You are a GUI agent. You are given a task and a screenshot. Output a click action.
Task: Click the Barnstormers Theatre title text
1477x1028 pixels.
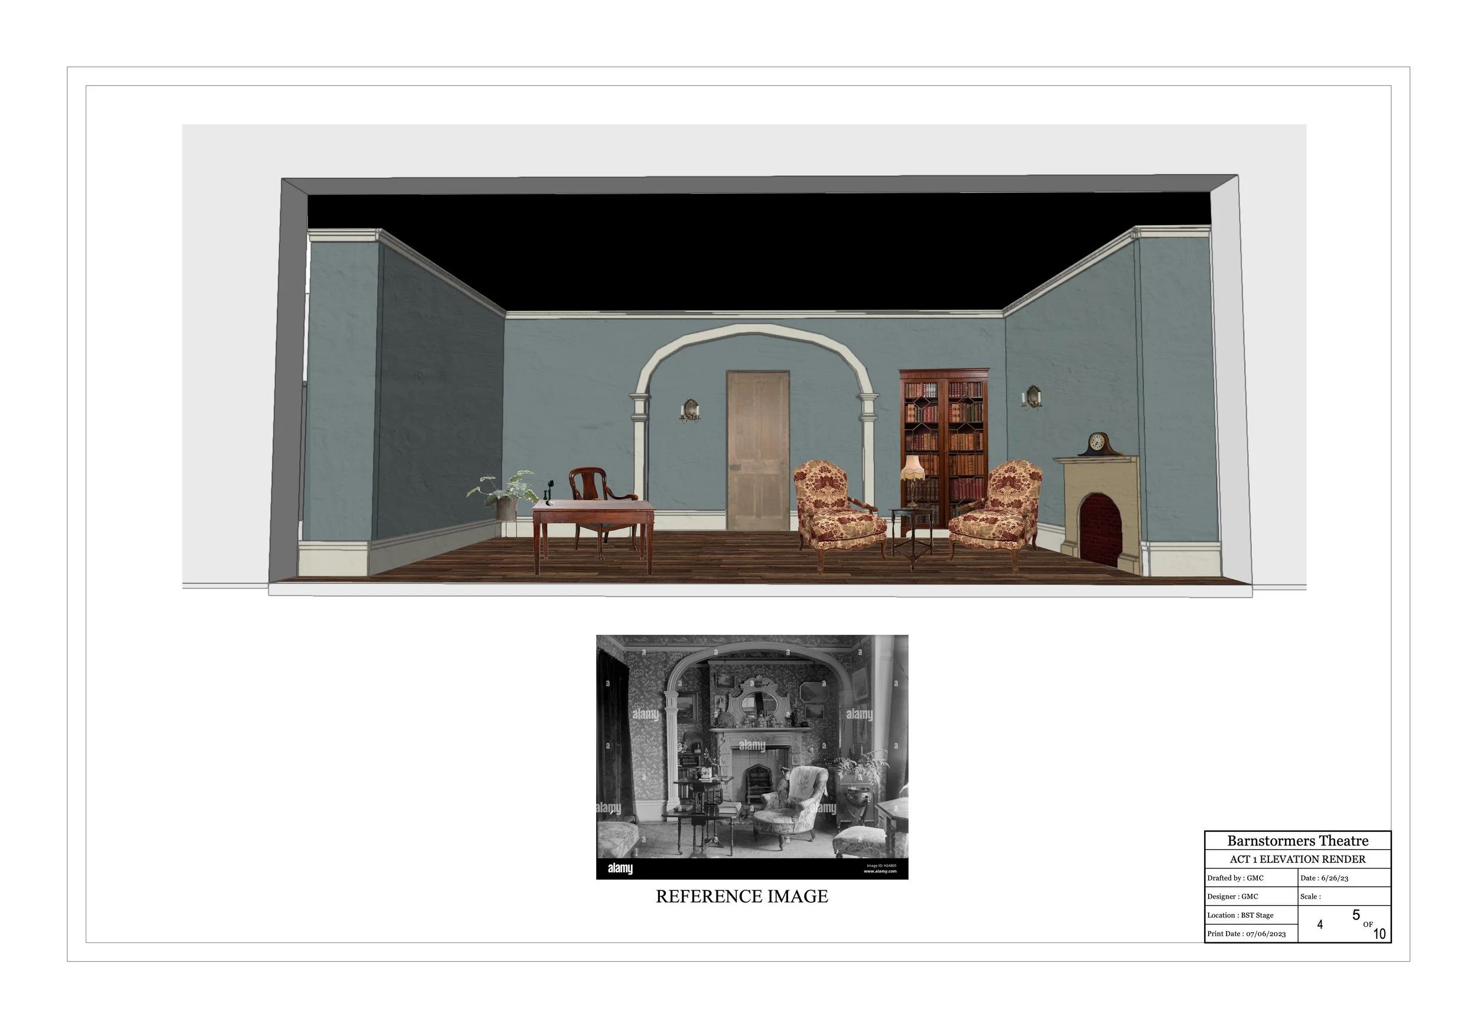click(1297, 841)
